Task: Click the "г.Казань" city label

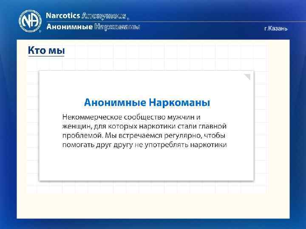Action: point(276,28)
